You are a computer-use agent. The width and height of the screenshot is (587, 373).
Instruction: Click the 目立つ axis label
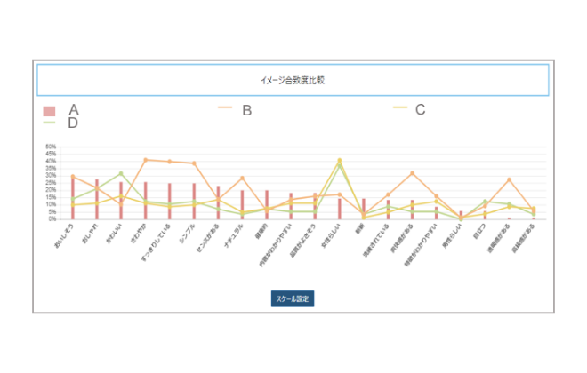[478, 229]
